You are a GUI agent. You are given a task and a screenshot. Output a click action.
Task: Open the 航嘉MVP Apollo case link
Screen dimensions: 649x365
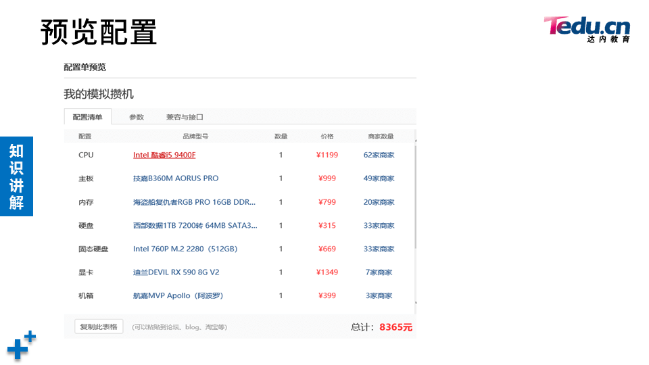(178, 295)
